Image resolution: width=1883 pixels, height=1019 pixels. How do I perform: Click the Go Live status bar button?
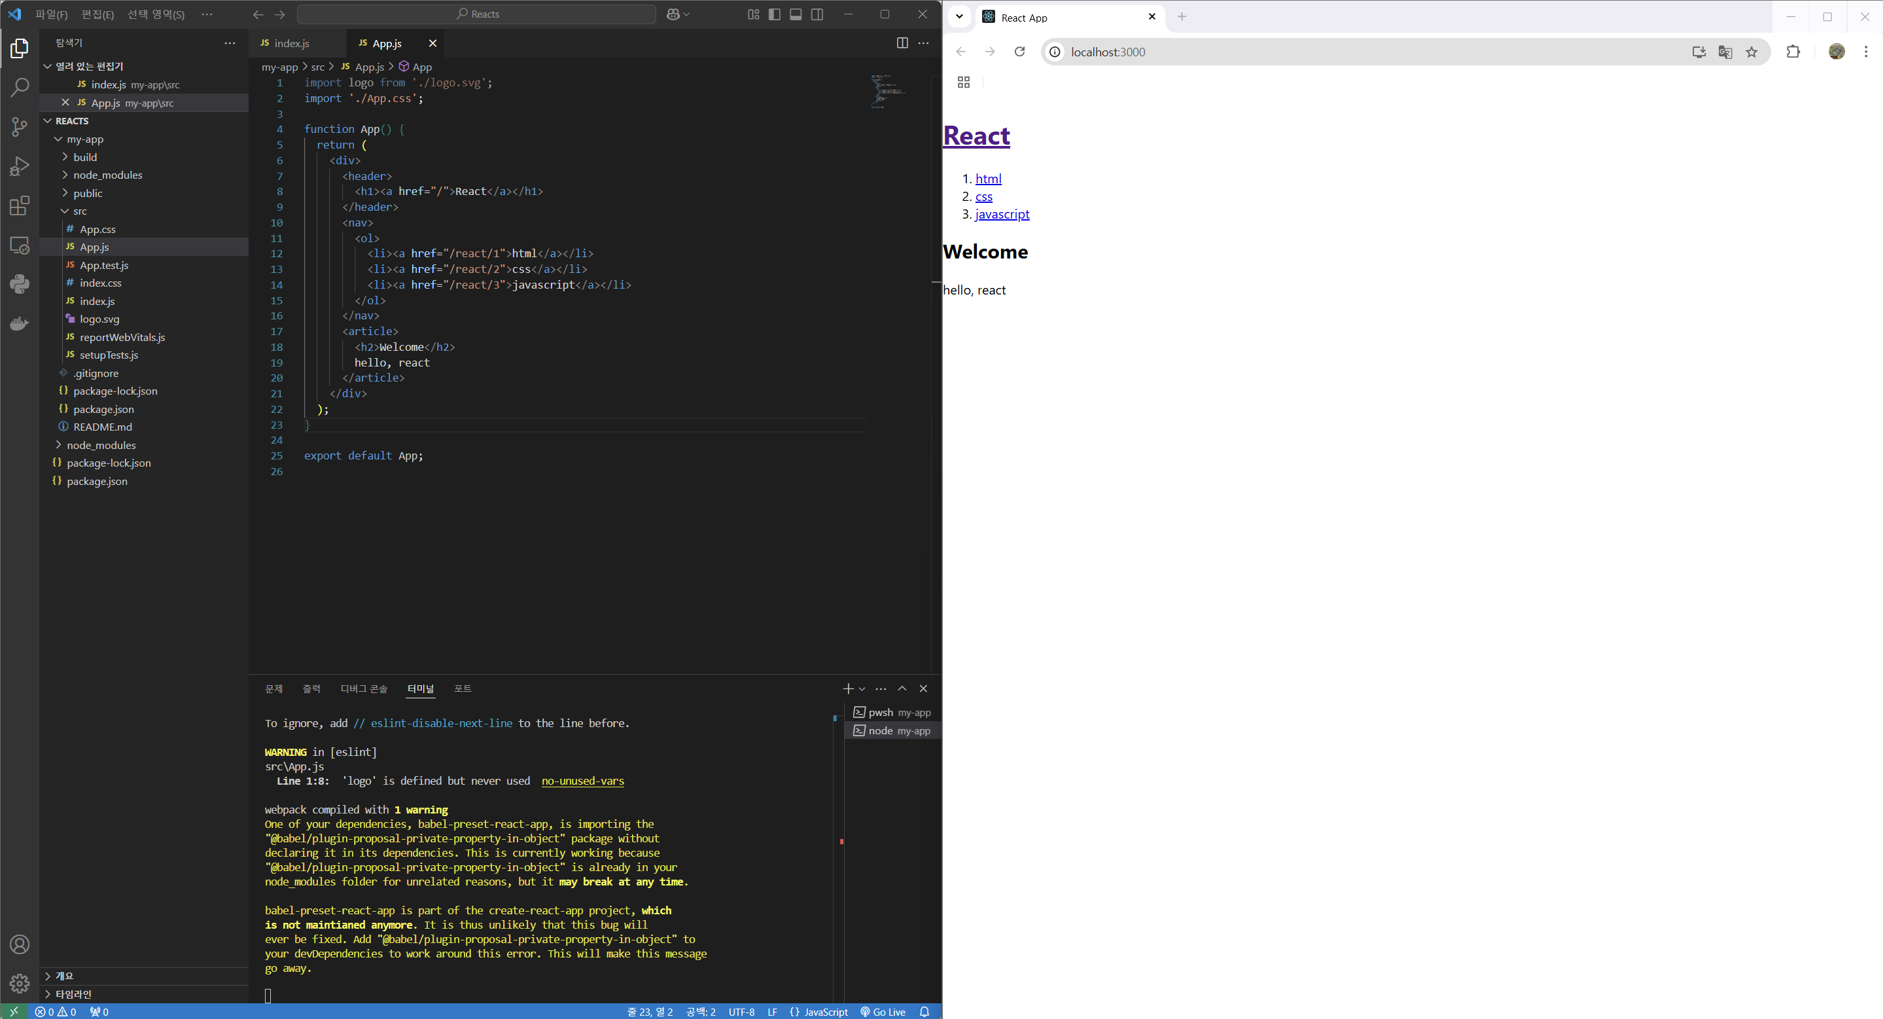[883, 1012]
